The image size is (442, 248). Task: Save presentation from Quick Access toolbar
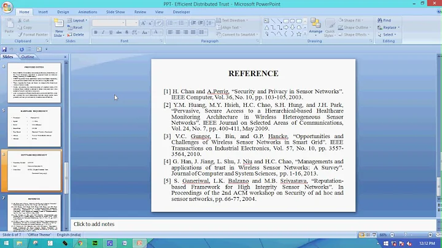(4, 49)
